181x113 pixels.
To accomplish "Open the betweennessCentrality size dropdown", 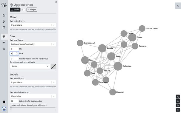I will (x=33, y=44).
